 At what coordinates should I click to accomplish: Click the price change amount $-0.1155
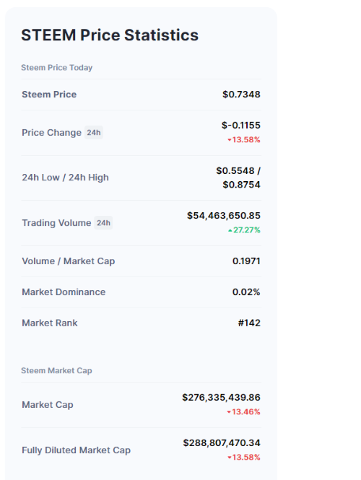click(241, 125)
